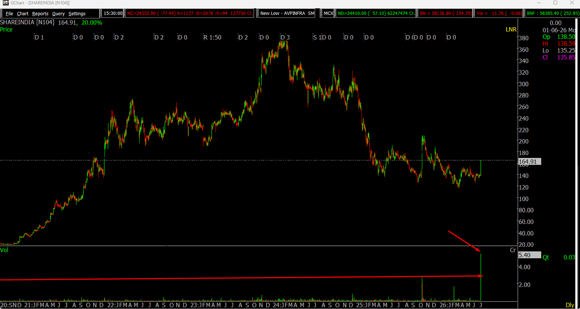Screen dimensions: 580x309
Task: Open the Chart menu
Action: [x=23, y=14]
